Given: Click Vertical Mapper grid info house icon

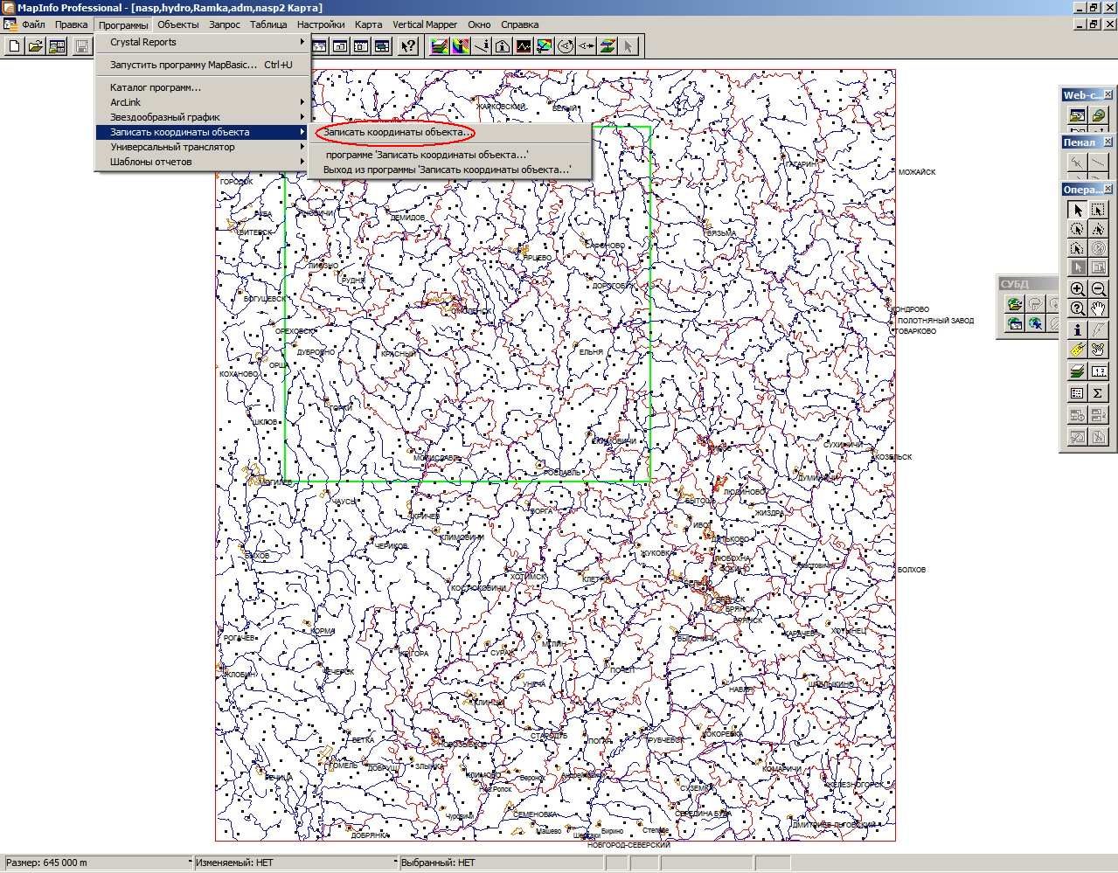Looking at the screenshot, I should [503, 46].
